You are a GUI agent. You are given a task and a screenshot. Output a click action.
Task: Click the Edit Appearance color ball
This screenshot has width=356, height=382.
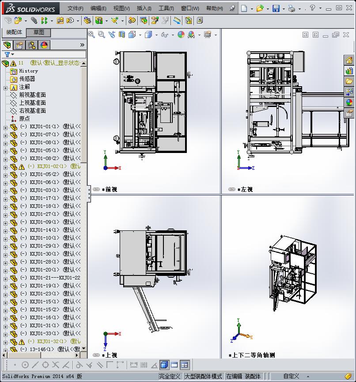click(181, 34)
